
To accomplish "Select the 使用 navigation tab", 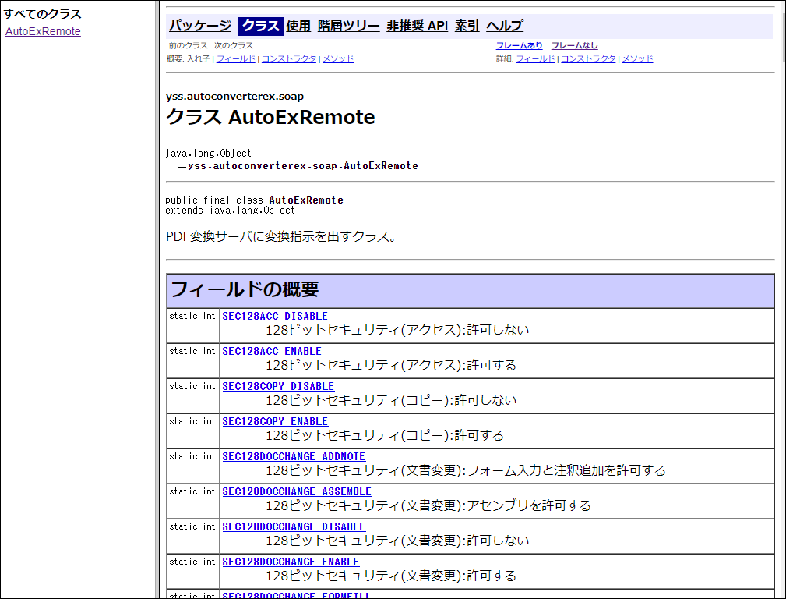I will (x=298, y=27).
